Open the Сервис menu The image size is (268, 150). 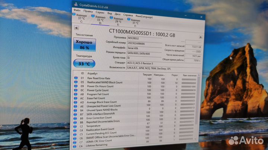pyautogui.click(x=100, y=13)
